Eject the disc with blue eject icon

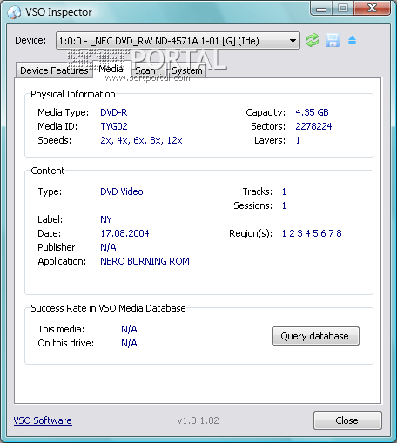(352, 40)
